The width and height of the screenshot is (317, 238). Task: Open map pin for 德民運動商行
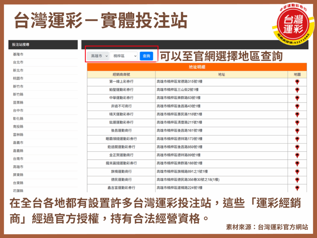tap(297, 180)
